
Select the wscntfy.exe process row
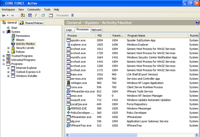(132, 57)
